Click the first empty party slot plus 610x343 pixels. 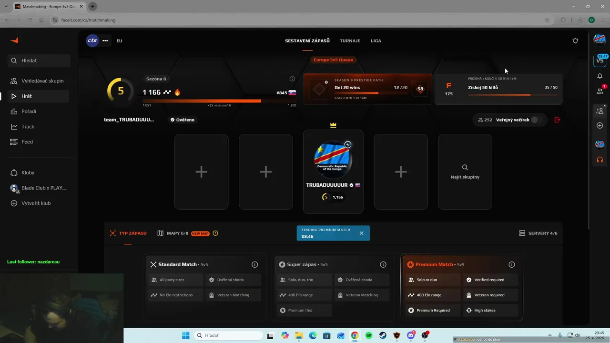[x=201, y=172]
